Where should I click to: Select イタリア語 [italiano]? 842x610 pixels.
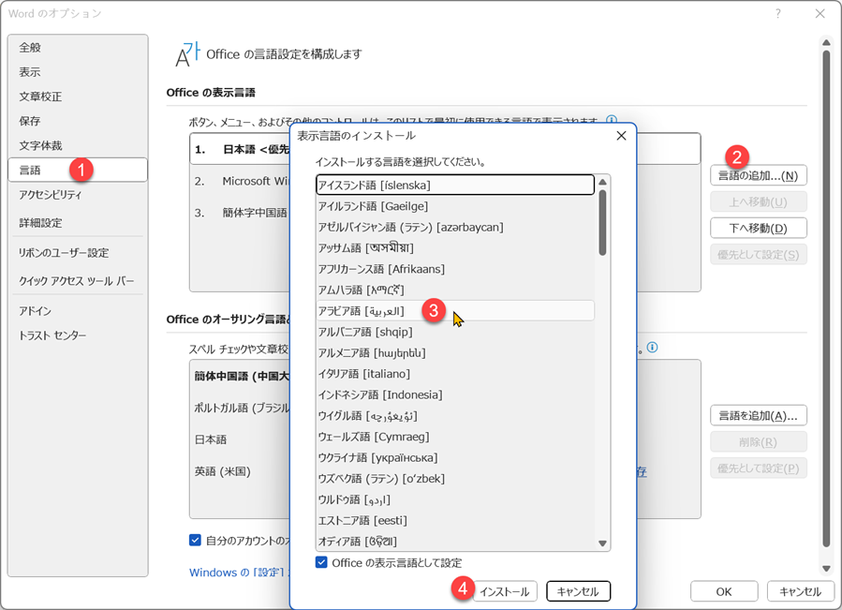click(x=455, y=374)
